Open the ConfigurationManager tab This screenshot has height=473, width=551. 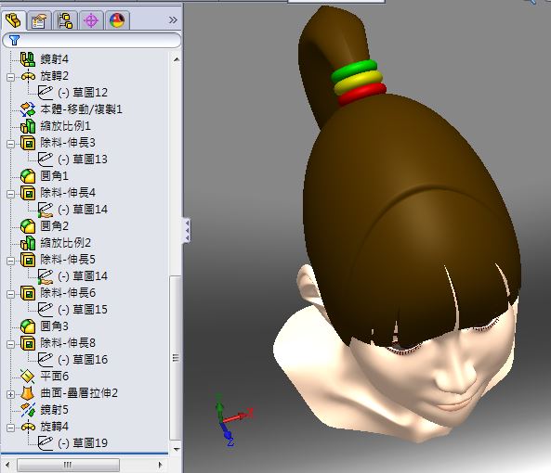point(65,20)
